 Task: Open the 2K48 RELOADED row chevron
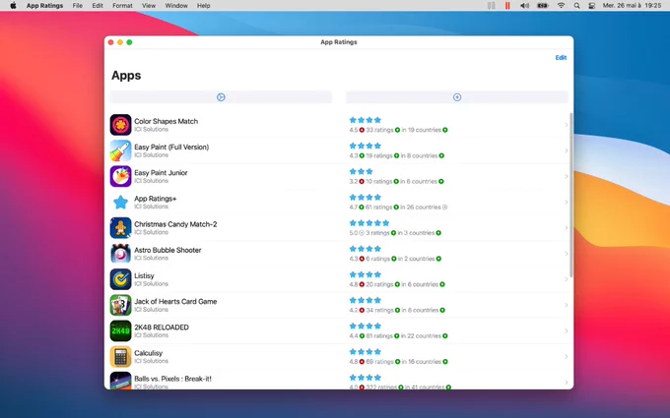(x=567, y=331)
